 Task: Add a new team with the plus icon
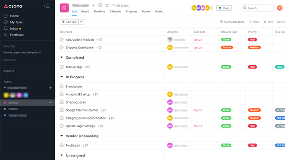pos(50,88)
